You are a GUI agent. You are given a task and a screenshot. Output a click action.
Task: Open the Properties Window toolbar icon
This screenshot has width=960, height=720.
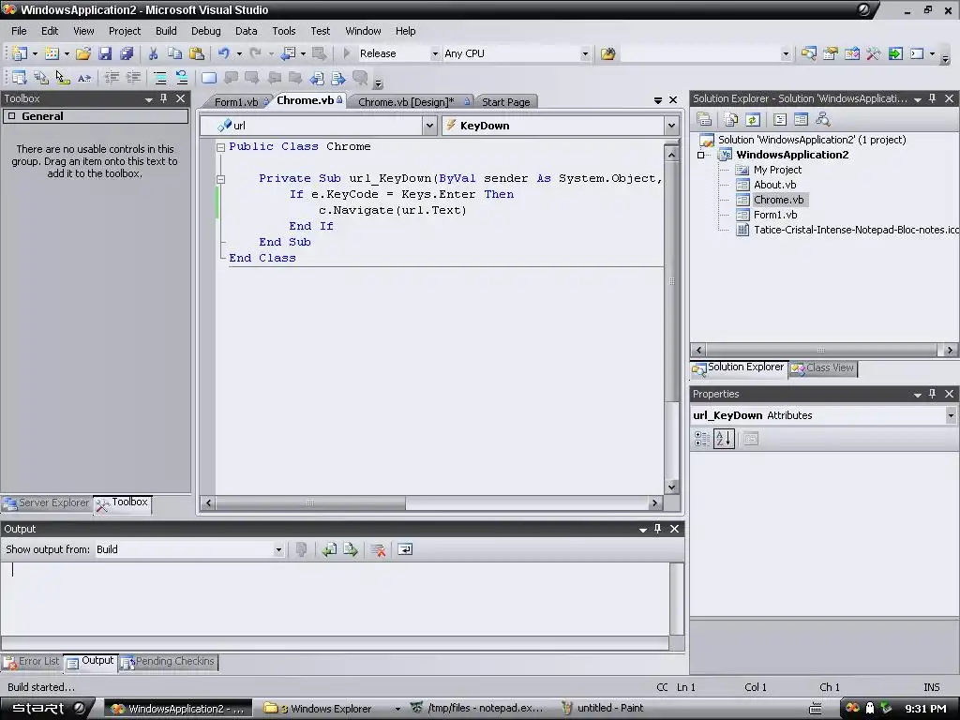point(831,53)
